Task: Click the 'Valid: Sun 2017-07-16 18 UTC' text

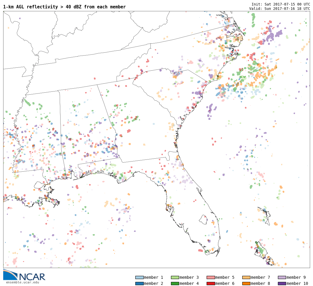Action: (280, 8)
